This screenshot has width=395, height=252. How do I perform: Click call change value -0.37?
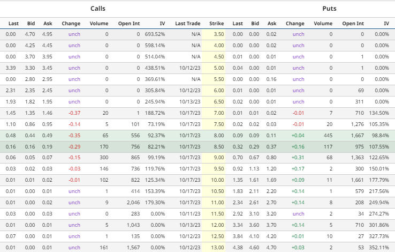74,113
